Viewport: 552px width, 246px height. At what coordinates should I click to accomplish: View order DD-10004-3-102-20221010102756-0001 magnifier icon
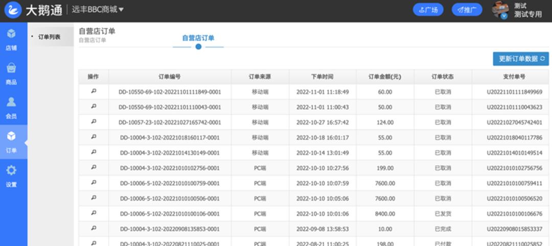[94, 167]
